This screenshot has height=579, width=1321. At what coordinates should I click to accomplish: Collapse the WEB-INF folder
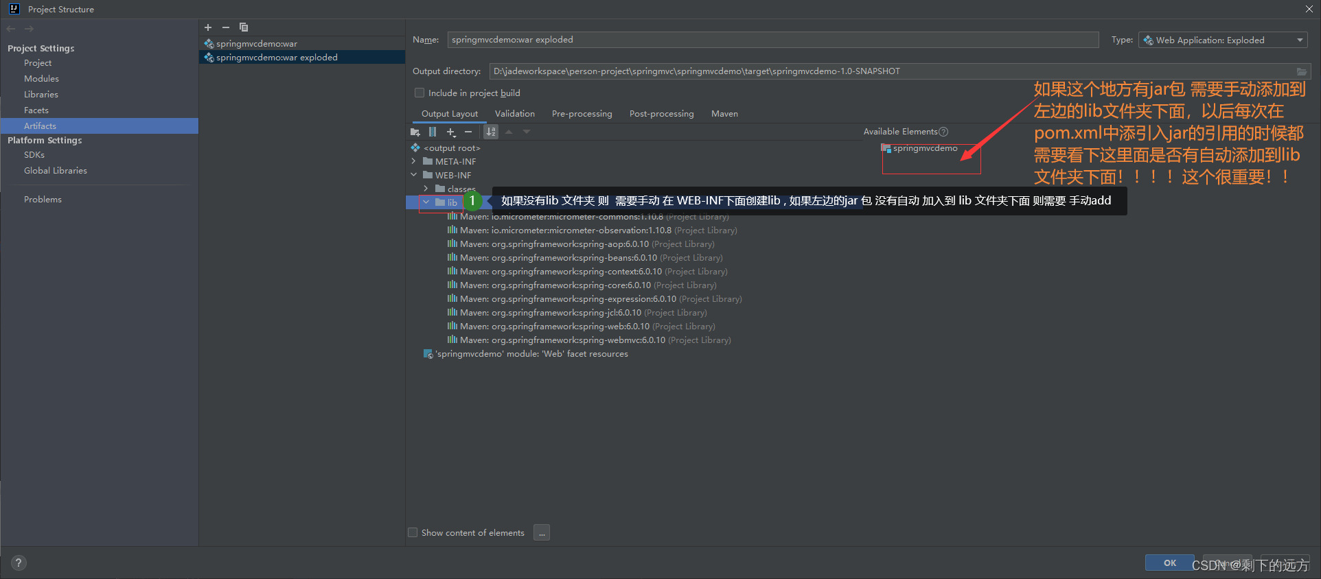click(x=414, y=175)
